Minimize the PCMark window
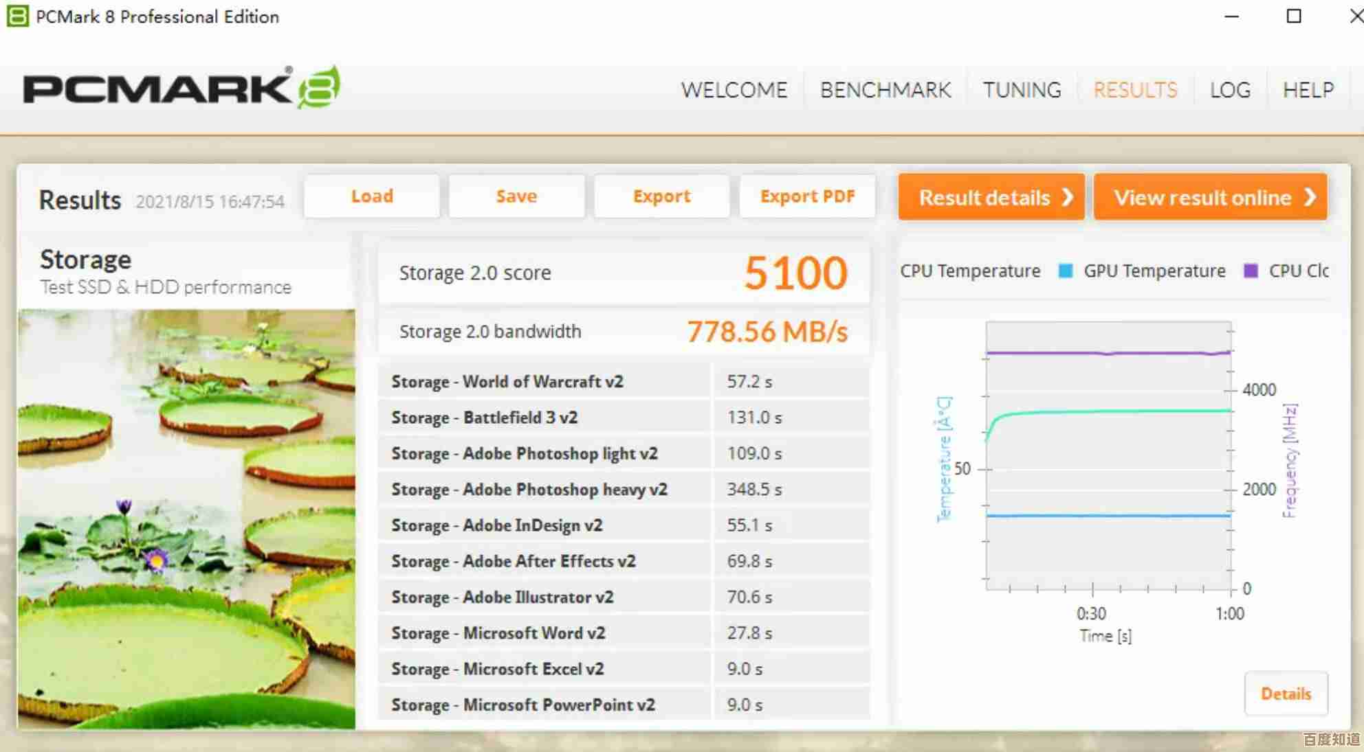The height and width of the screenshot is (752, 1364). [1231, 16]
